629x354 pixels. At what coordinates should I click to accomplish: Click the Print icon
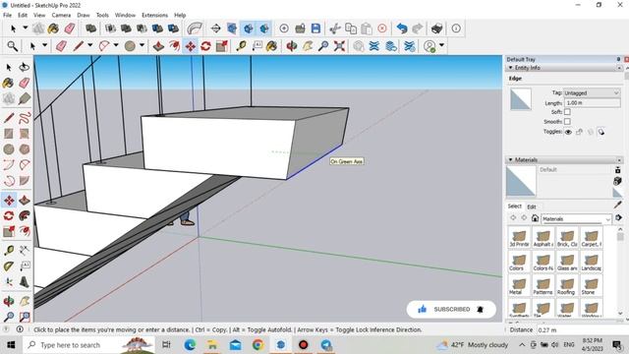click(436, 29)
